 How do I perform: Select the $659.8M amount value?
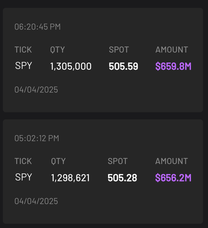(173, 66)
